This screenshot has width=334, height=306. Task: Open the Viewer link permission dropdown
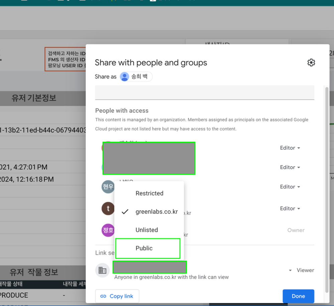(302, 270)
